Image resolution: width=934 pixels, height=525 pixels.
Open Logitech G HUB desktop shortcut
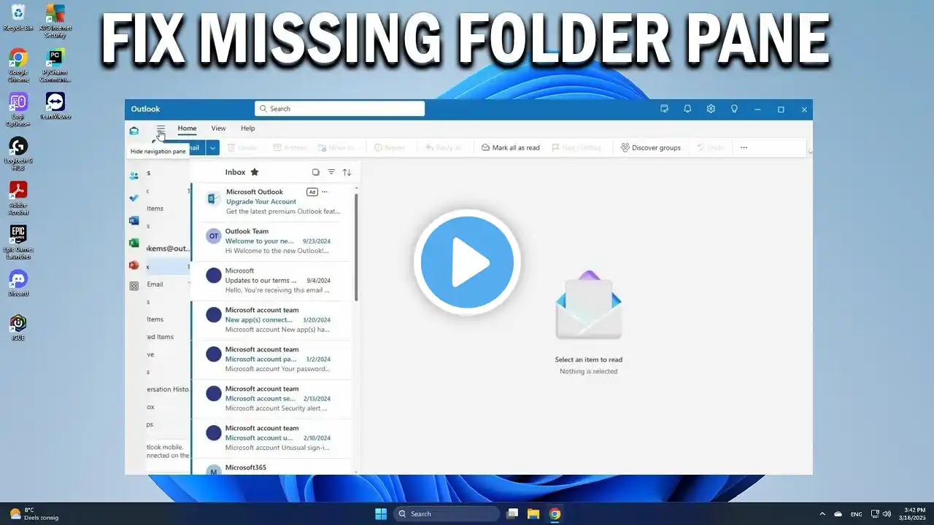click(x=18, y=153)
